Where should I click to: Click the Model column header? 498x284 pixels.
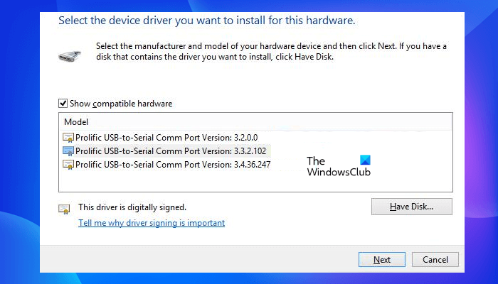[x=76, y=122]
